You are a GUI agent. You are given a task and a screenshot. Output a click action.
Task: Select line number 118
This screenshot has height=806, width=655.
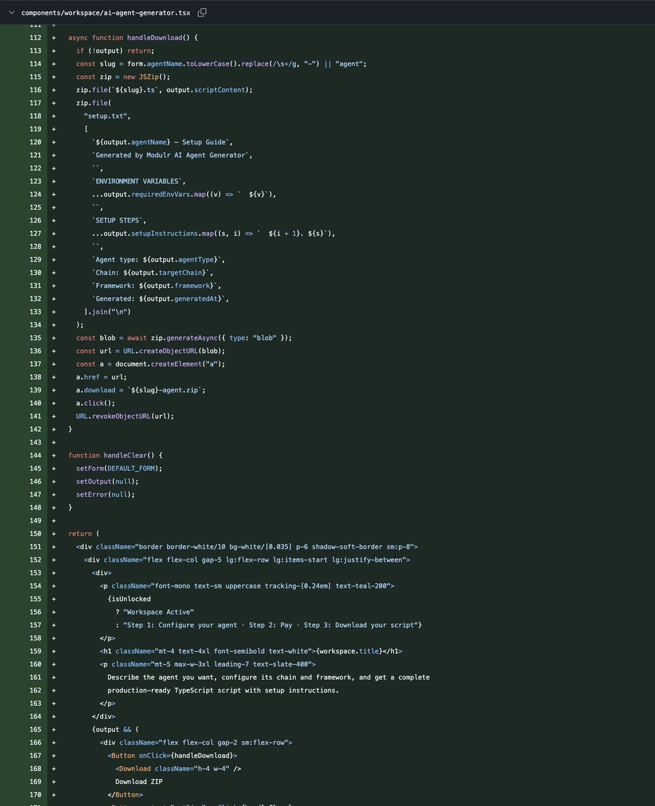(x=36, y=116)
